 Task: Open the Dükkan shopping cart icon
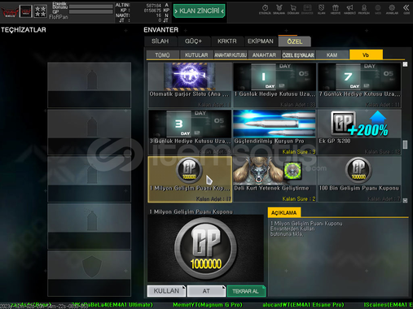[293, 10]
